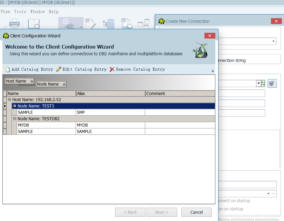Image resolution: width=284 pixels, height=221 pixels.
Task: Select the SAMPLE entry with alias SMP
Action: point(46,112)
